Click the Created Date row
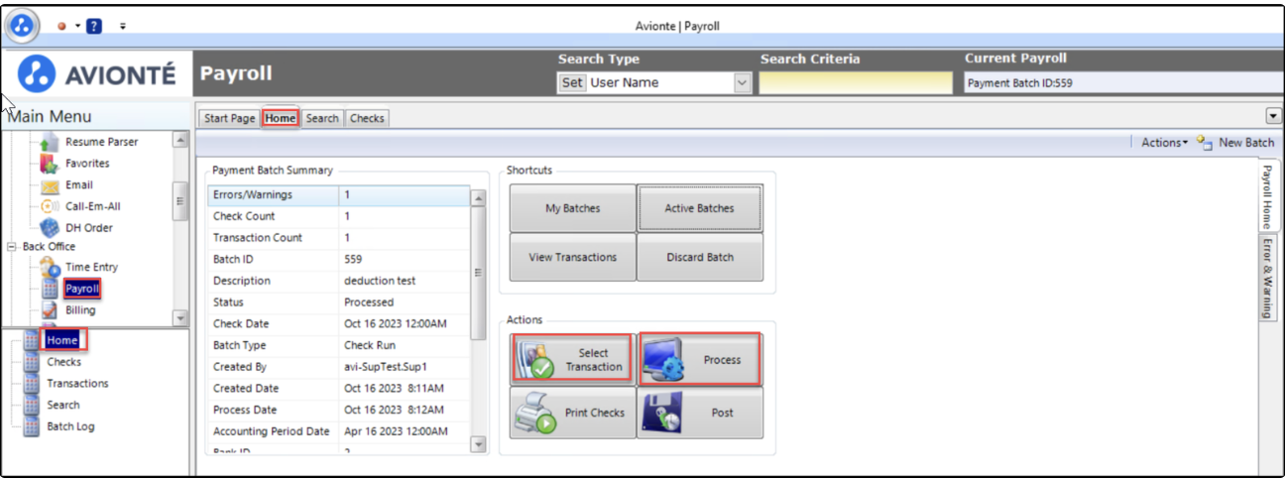 click(338, 389)
